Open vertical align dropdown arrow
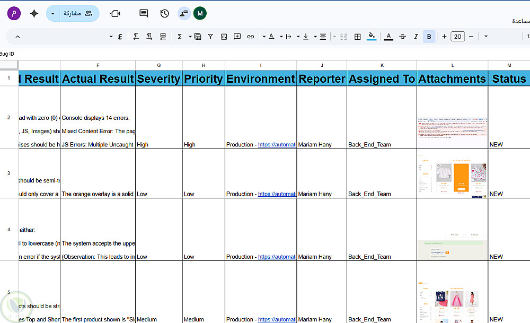The image size is (530, 323). click(x=298, y=37)
